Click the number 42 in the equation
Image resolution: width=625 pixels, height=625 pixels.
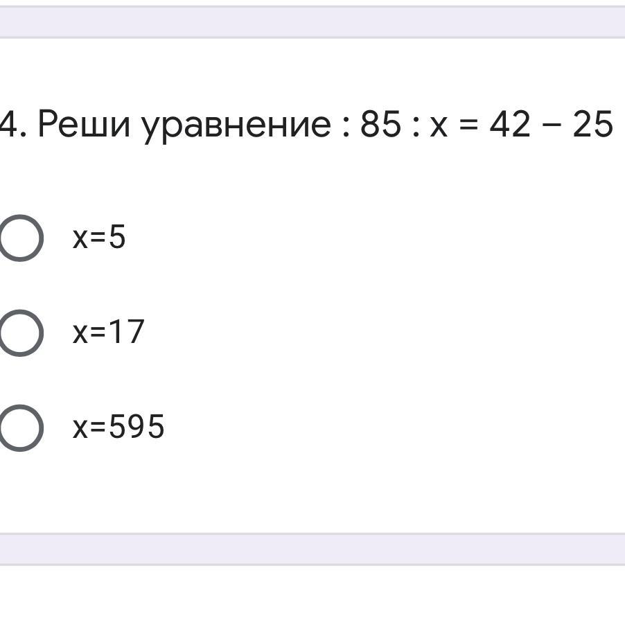click(509, 125)
